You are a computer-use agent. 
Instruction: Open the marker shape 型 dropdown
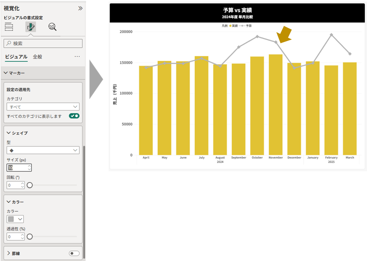43,150
